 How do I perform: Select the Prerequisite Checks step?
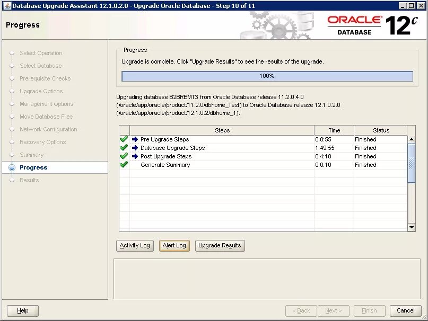(45, 78)
